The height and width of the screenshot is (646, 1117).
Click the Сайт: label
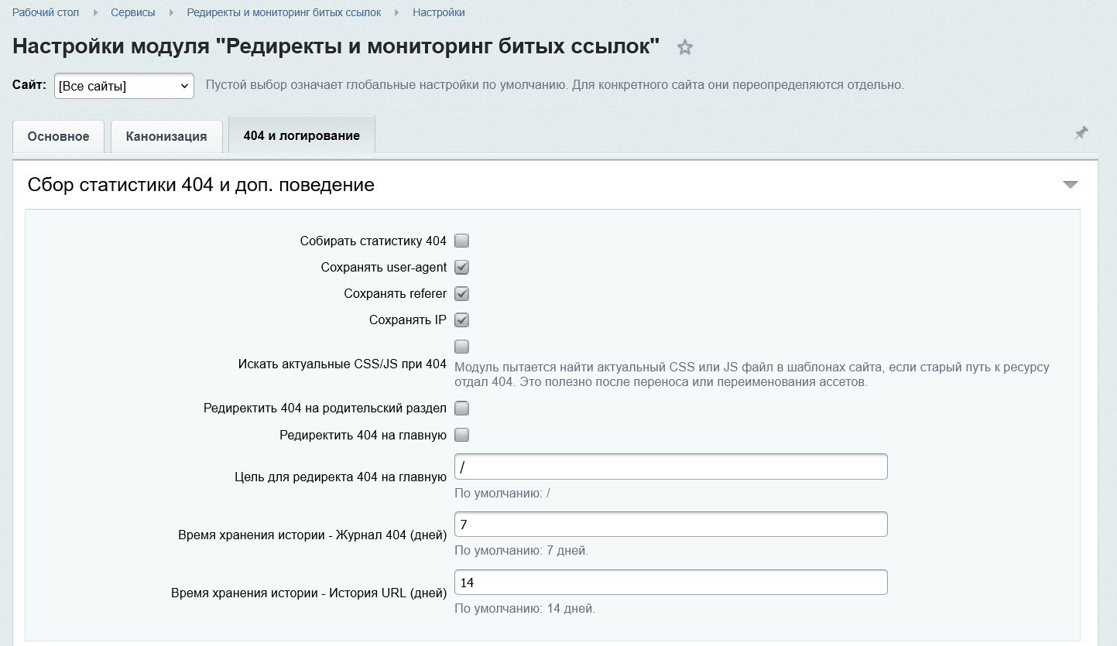click(x=29, y=85)
